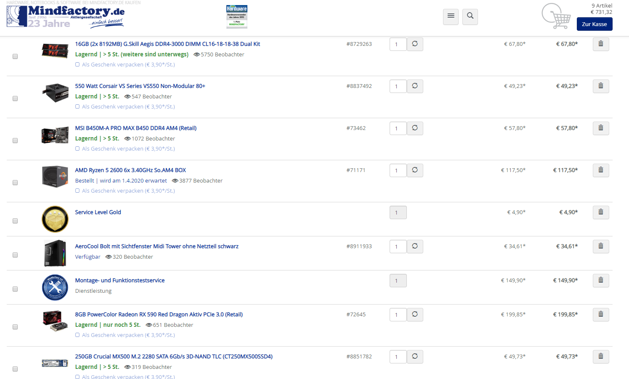Refresh quantity for AMD Ryzen 5 2600
This screenshot has width=629, height=379.
click(x=415, y=170)
